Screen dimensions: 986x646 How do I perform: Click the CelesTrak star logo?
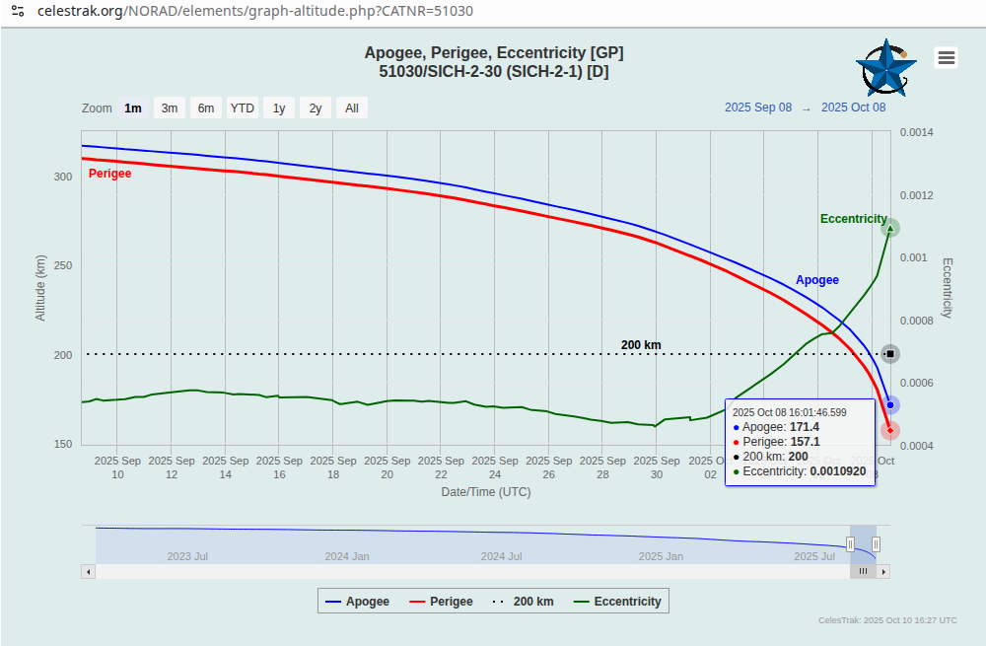[x=886, y=68]
